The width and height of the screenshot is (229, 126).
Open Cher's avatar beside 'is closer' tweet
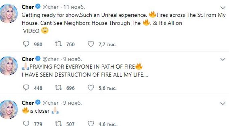click(9, 110)
